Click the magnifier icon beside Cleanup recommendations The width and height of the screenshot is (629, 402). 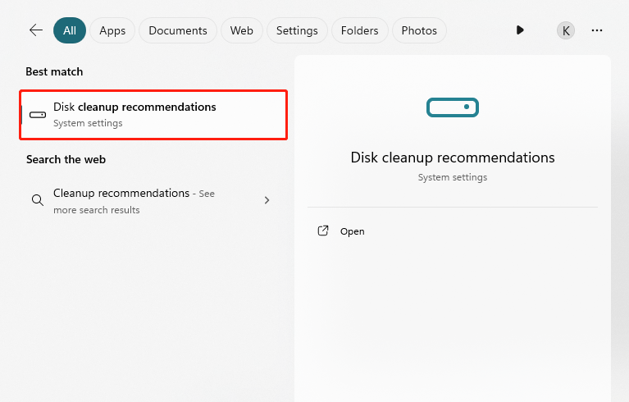38,200
